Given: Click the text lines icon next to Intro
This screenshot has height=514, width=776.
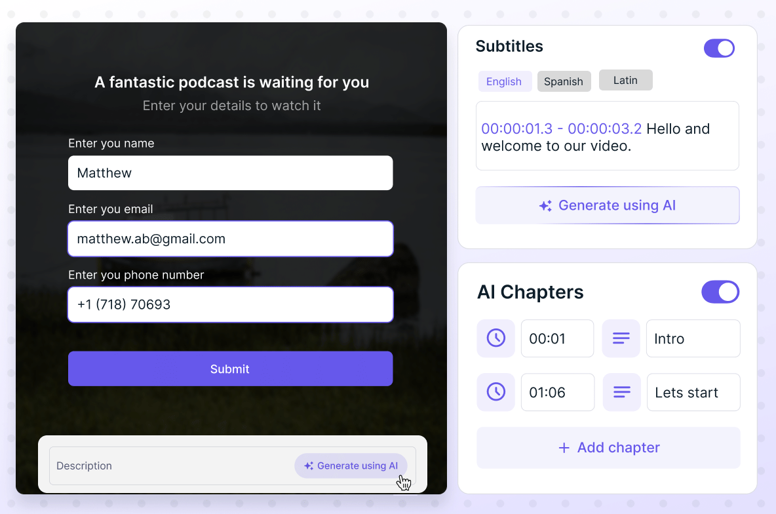Looking at the screenshot, I should point(621,338).
